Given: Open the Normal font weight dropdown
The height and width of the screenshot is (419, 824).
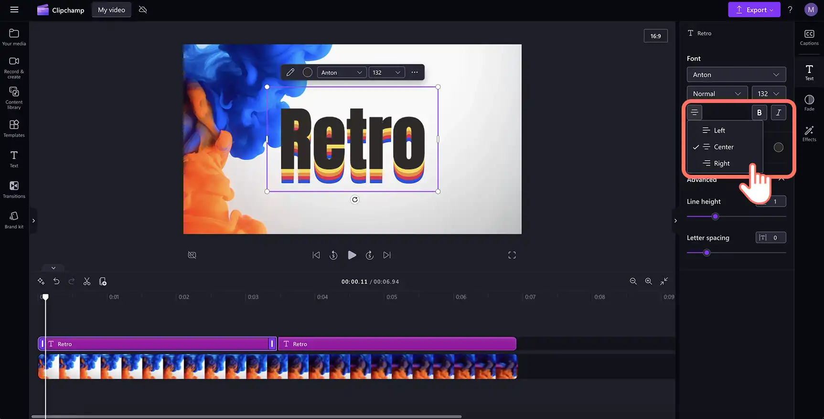Looking at the screenshot, I should [x=717, y=93].
